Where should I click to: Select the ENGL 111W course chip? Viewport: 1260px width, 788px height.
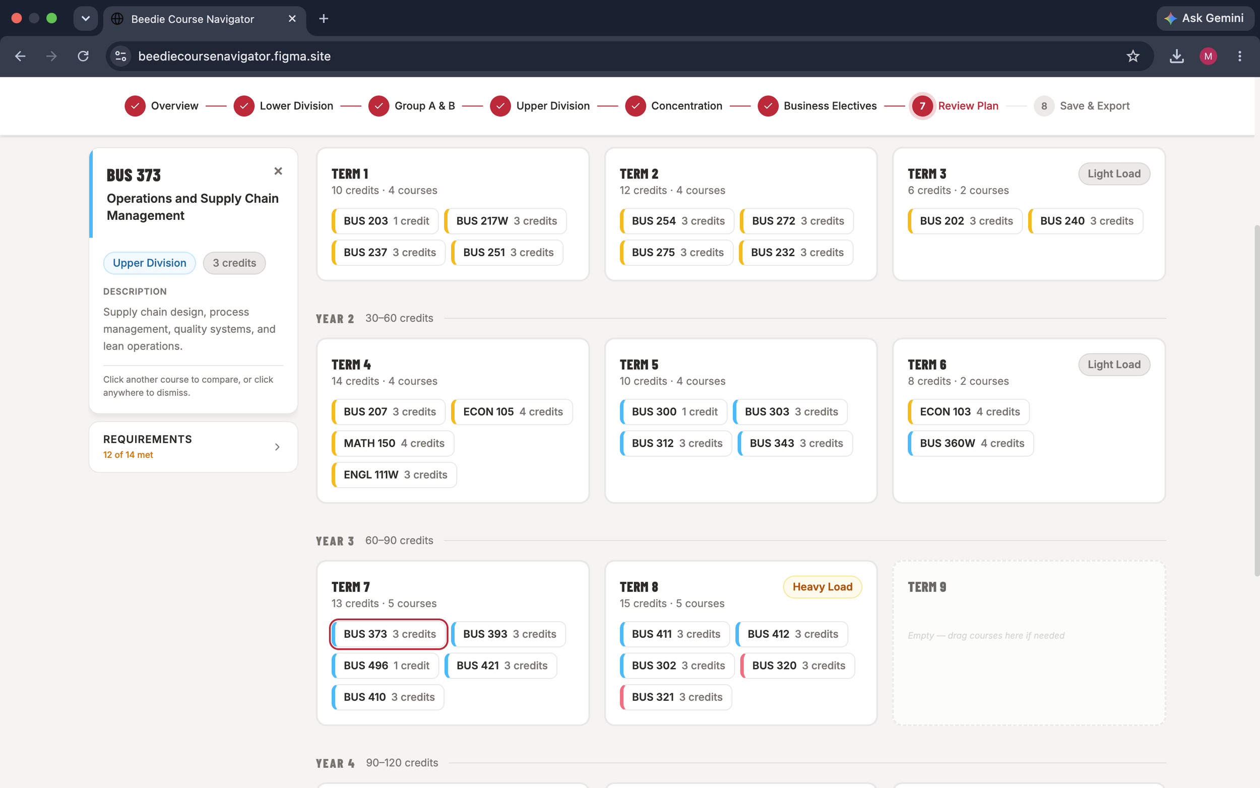coord(394,475)
